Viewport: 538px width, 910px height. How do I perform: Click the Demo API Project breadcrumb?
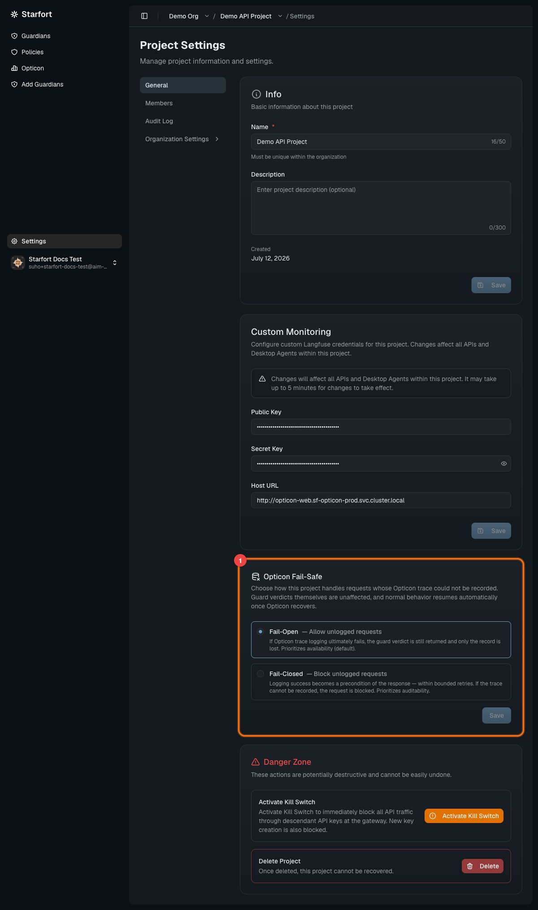point(246,16)
